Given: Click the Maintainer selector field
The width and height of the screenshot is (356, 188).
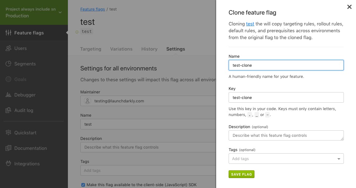Looking at the screenshot, I should click(148, 101).
